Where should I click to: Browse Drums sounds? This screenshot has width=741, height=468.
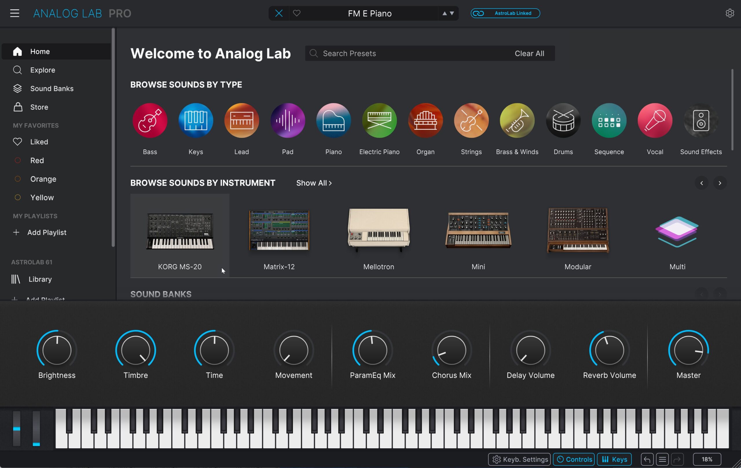tap(563, 120)
